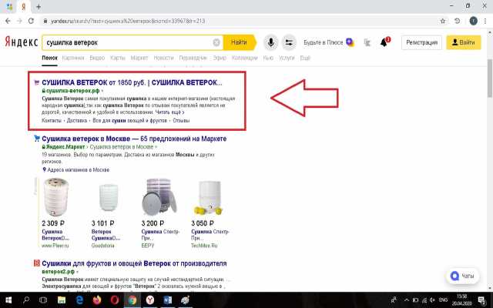Open the product thumbnail priced 2 309 ₽
The image size is (493, 308).
point(55,197)
